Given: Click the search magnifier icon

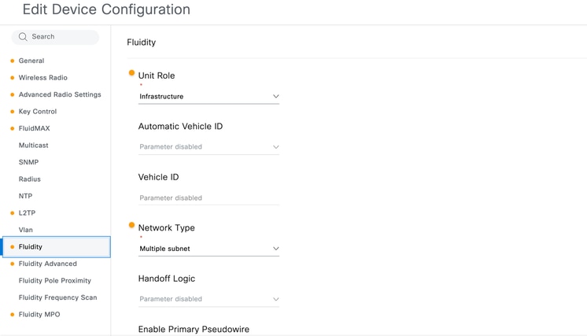Looking at the screenshot, I should pyautogui.click(x=23, y=37).
